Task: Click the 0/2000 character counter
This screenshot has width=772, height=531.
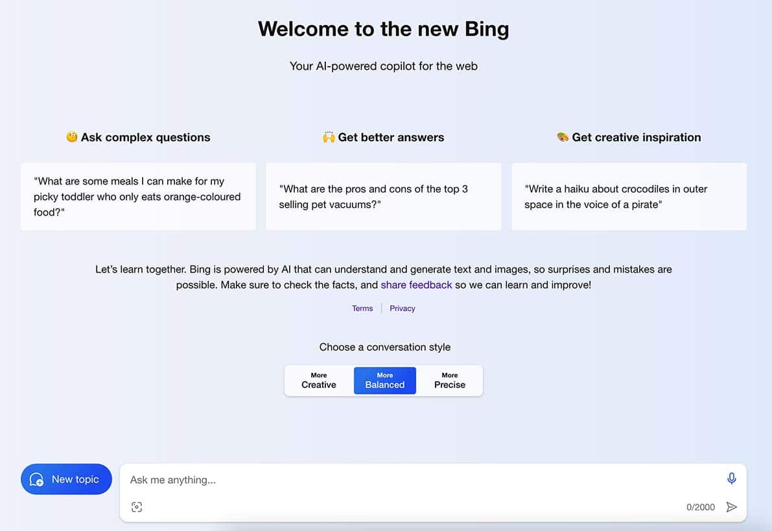Action: coord(700,507)
